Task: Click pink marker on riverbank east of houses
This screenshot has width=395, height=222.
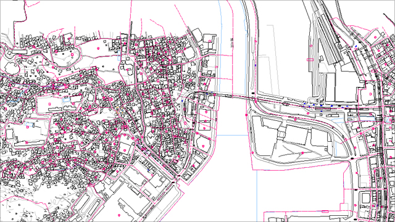Action: (x=217, y=67)
